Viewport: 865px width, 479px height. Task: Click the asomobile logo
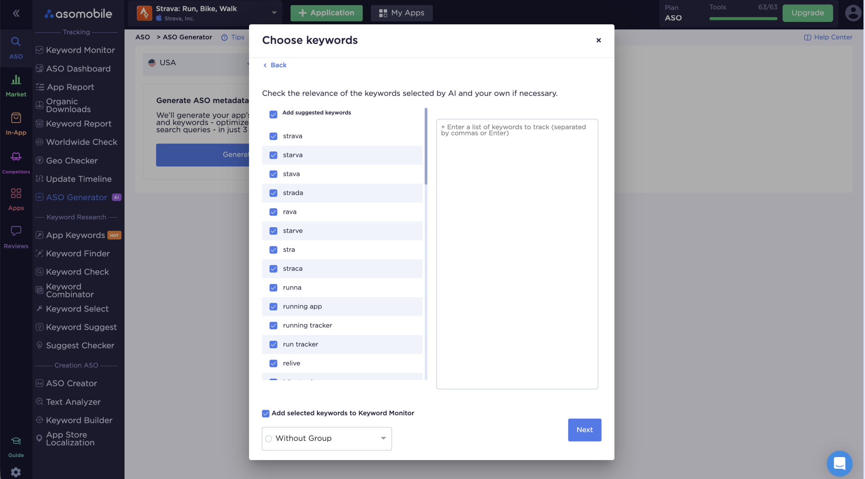click(78, 14)
